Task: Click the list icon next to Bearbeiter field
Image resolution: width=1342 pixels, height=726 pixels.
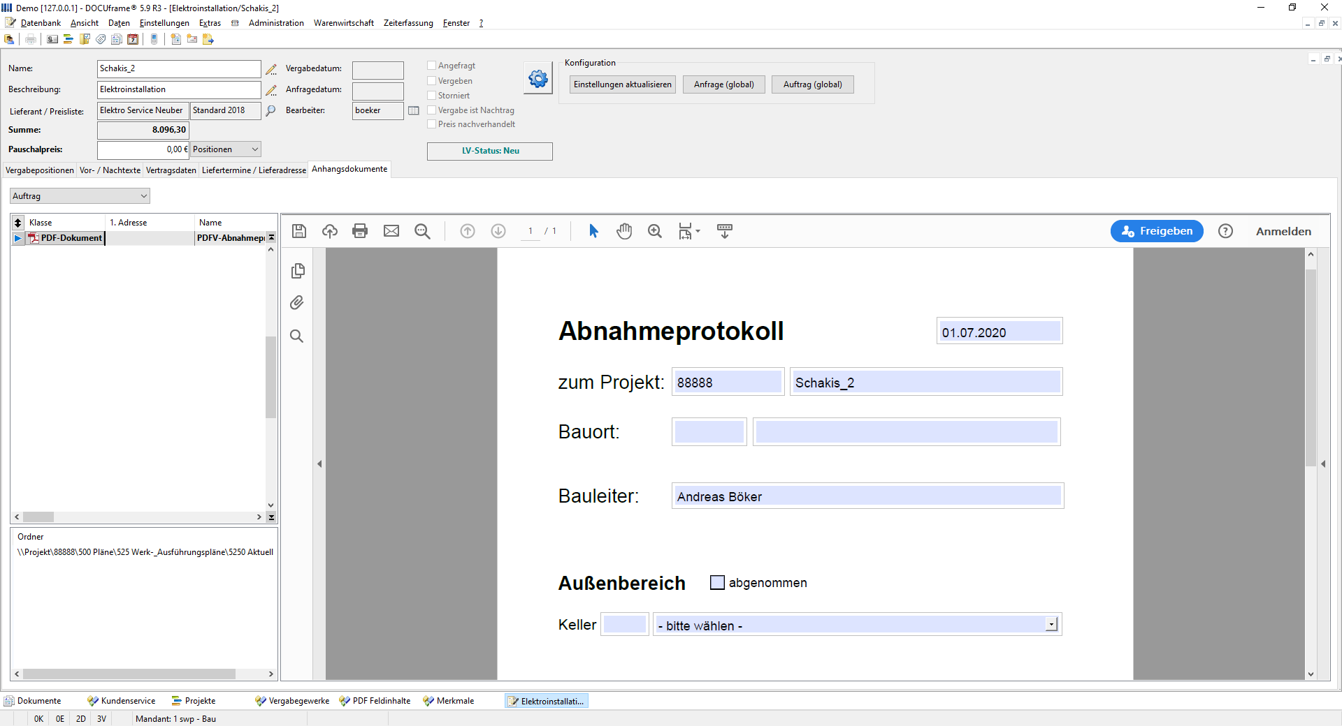Action: tap(414, 110)
